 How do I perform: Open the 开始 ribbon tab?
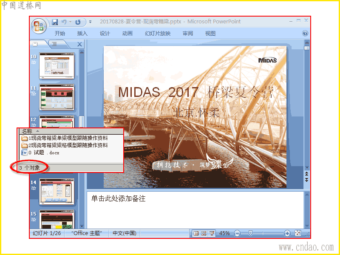60,34
